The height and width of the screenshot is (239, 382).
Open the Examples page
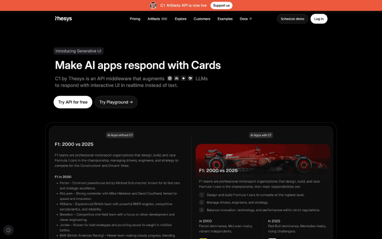pos(225,19)
